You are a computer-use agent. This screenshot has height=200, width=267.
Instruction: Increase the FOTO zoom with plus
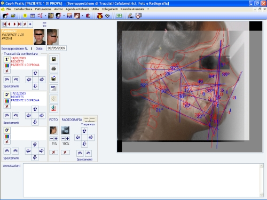[56, 139]
